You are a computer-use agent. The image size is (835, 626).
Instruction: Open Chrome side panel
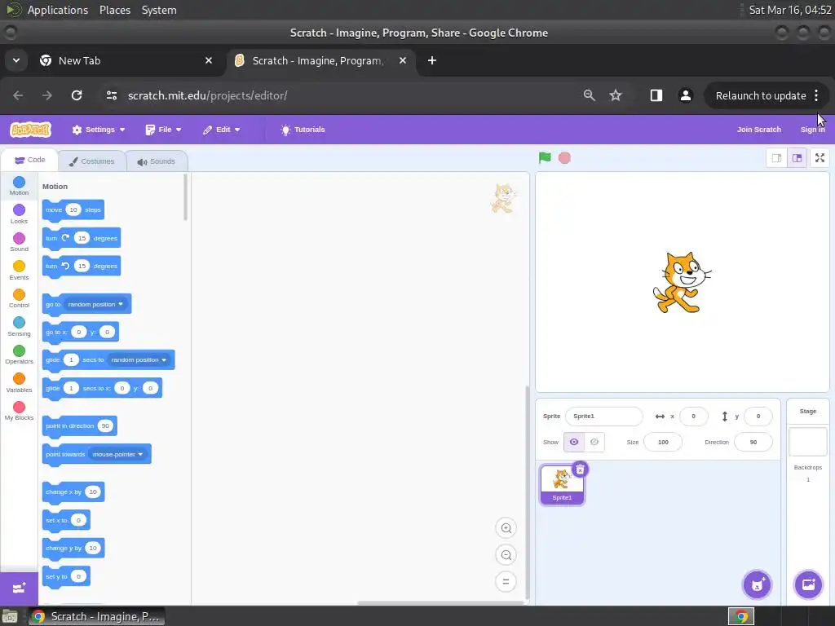pos(656,95)
